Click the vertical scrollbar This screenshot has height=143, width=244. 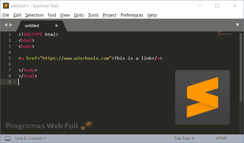click(x=241, y=67)
